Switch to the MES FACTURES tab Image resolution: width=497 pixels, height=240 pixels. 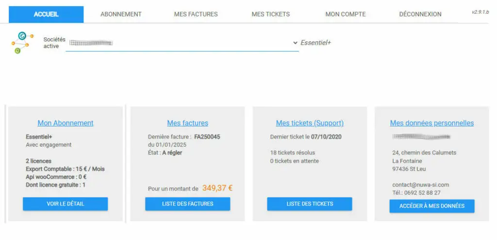[x=196, y=14]
